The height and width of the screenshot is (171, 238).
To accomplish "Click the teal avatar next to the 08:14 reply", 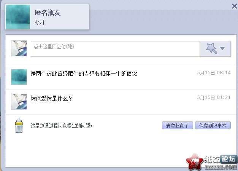I will pos(19,77).
